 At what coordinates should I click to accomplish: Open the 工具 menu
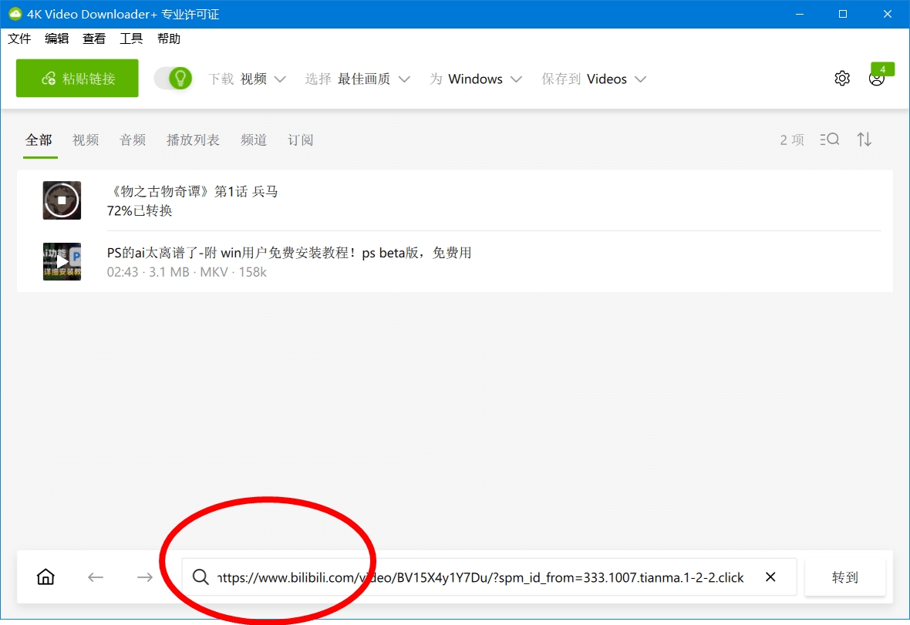tap(131, 39)
